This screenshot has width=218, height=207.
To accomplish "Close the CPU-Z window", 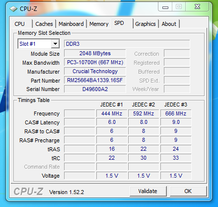I will pyautogui.click(x=197, y=7).
